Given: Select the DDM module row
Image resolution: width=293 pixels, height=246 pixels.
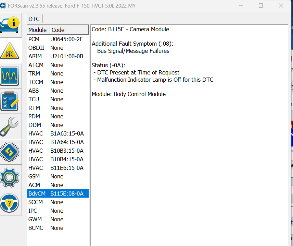Looking at the screenshot, I should tap(58, 125).
